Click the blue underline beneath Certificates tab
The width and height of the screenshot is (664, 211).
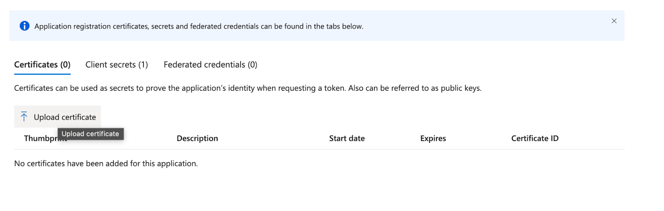[x=42, y=74]
